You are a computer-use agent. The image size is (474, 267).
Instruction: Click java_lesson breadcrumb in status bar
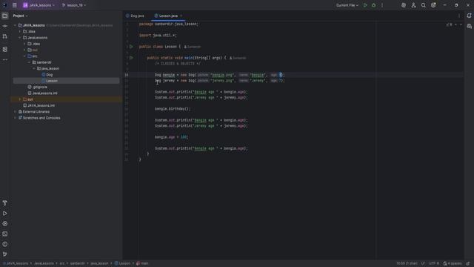click(x=99, y=263)
